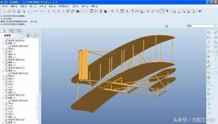Open the context-sensitive help pointer icon
This screenshot has height=124, width=218.
coord(200,11)
